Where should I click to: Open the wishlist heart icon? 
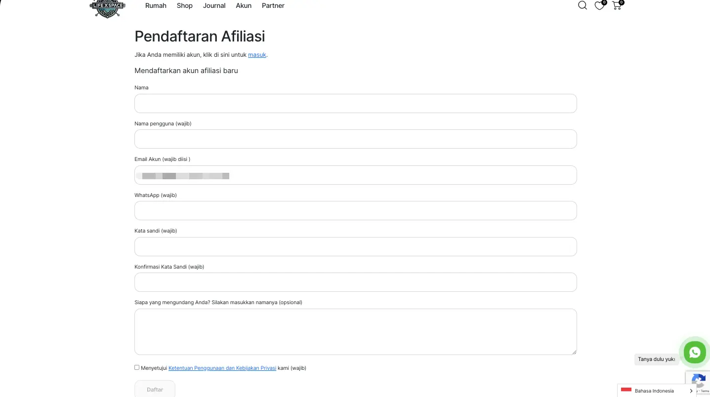pyautogui.click(x=599, y=5)
